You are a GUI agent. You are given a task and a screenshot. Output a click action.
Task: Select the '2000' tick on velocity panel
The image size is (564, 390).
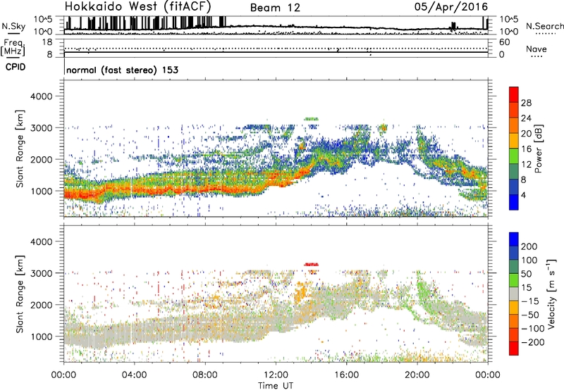coord(42,305)
